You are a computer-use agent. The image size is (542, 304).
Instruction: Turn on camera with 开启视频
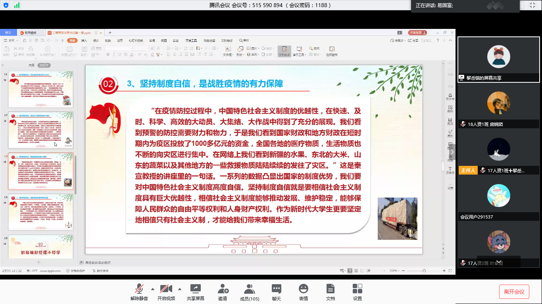[x=166, y=291]
